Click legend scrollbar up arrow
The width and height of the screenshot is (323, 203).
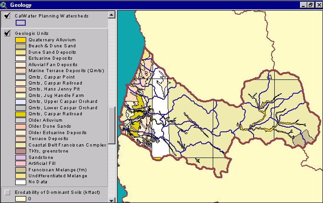[112, 15]
